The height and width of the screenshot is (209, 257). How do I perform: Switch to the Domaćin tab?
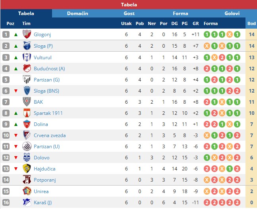pos(77,14)
